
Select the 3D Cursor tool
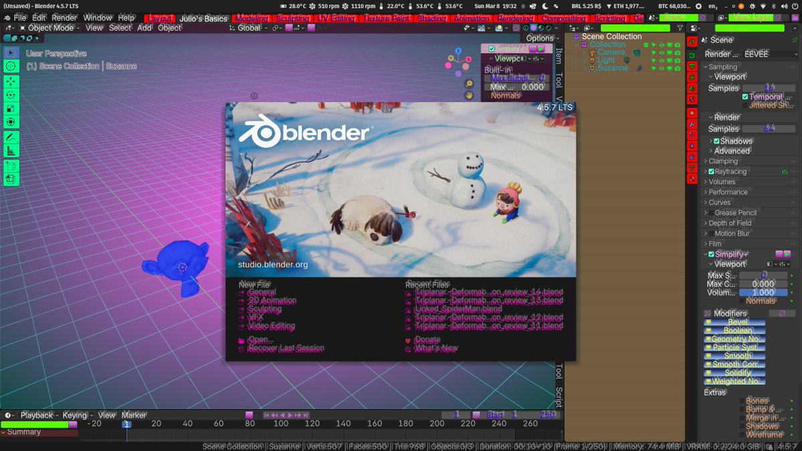[x=11, y=66]
